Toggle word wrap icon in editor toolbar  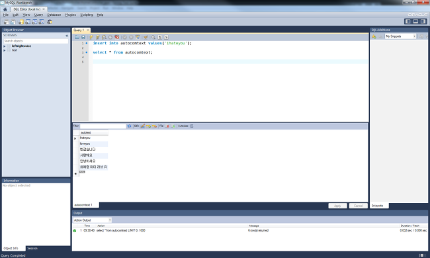tap(166, 37)
